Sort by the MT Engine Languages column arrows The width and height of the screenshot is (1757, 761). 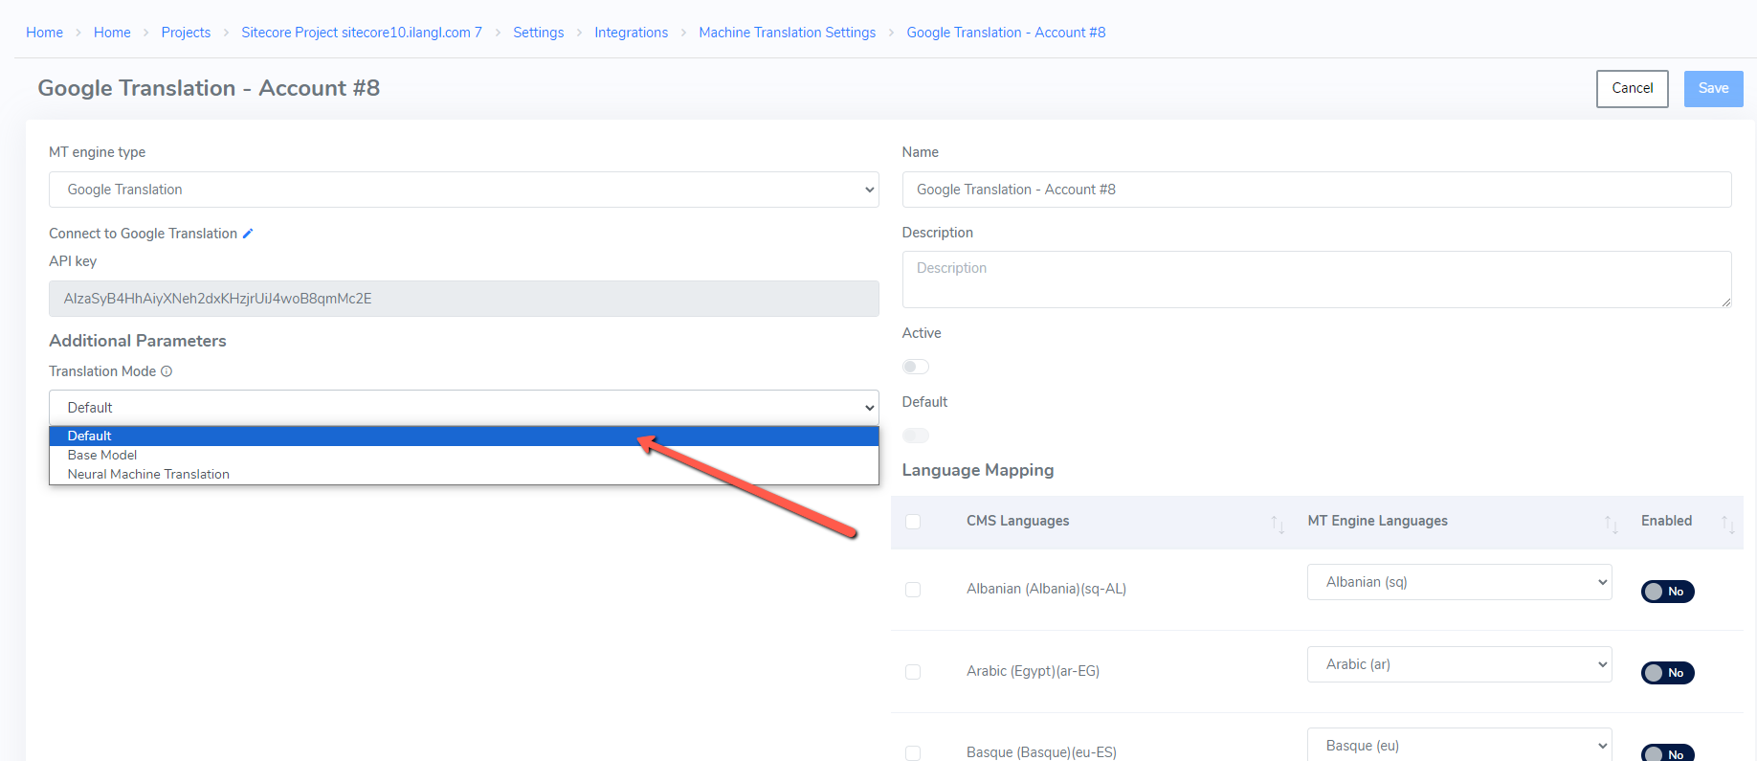(x=1612, y=524)
